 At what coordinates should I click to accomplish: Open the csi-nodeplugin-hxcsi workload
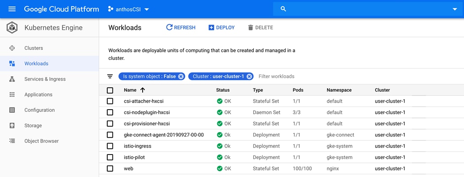point(147,112)
